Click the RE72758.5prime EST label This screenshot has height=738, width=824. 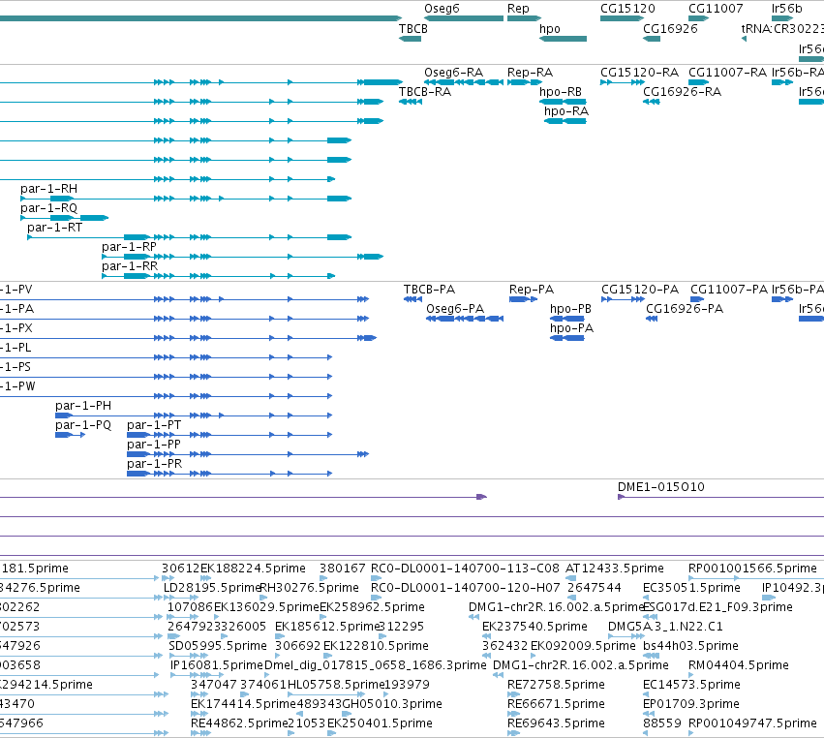coord(556,685)
